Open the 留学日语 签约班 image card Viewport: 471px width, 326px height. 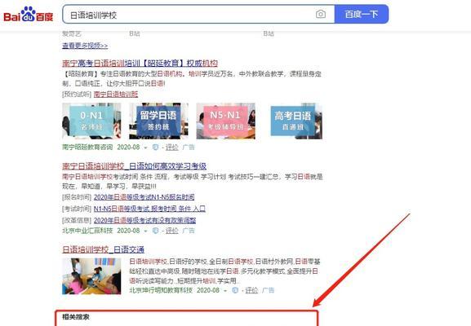[x=158, y=121]
